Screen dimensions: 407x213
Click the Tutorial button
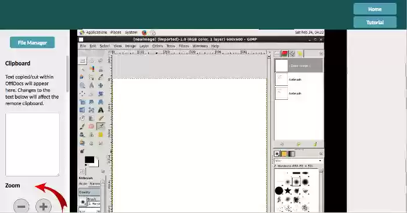[375, 22]
